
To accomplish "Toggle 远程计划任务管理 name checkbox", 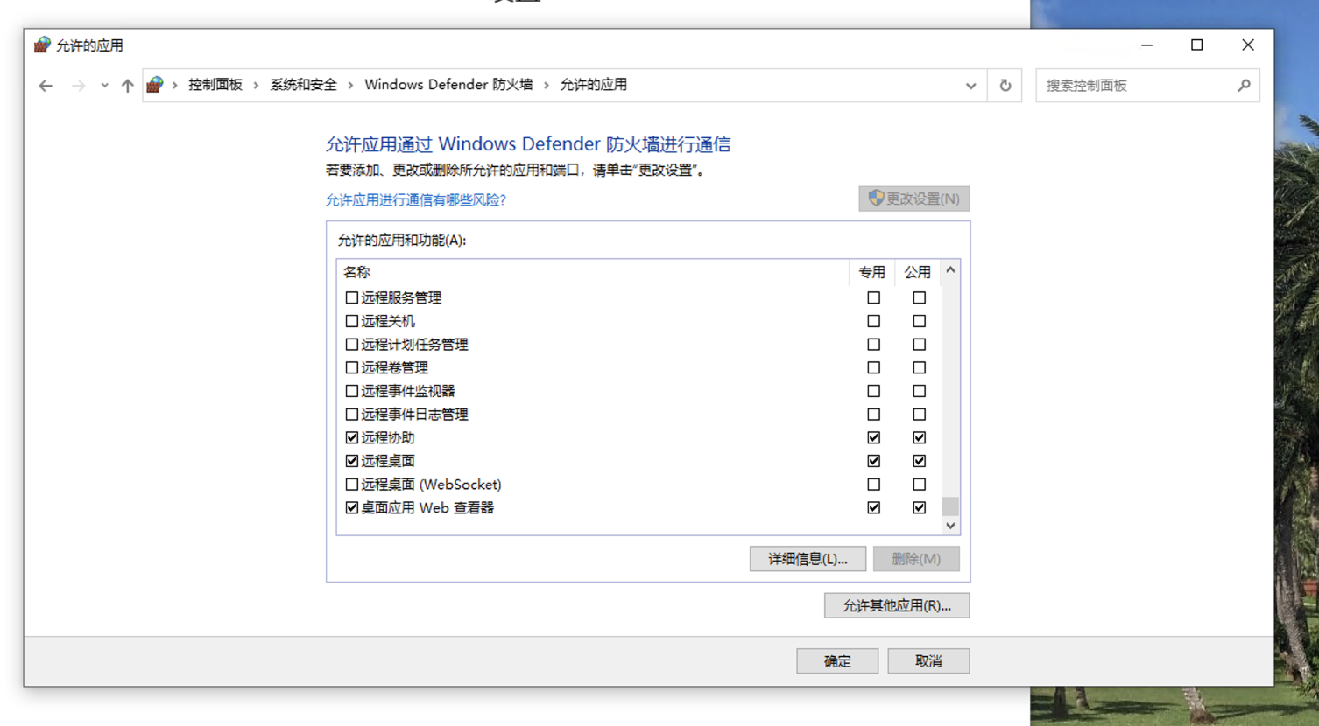I will coord(352,345).
